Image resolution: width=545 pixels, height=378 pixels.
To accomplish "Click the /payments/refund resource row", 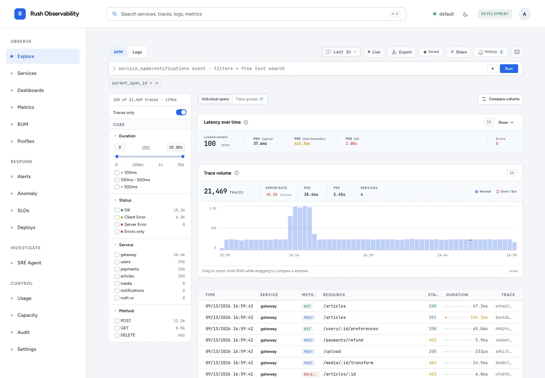I will point(360,340).
